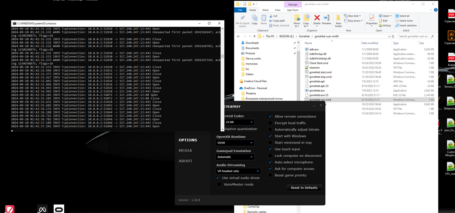Expand the New item dropdown

click(x=353, y=16)
